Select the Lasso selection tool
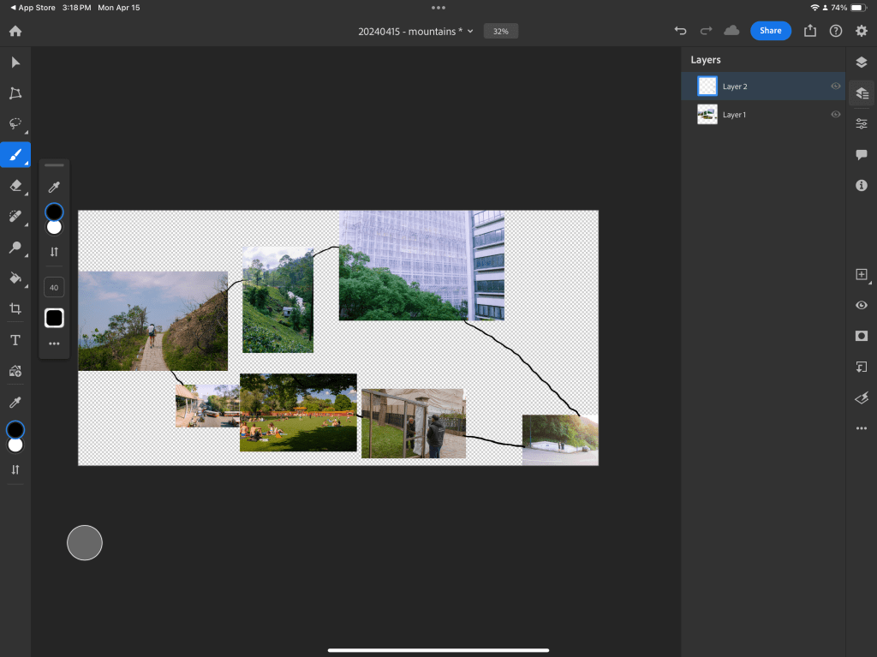The width and height of the screenshot is (877, 657). (15, 123)
